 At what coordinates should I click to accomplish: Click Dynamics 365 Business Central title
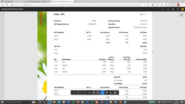pyautogui.click(x=12, y=9)
